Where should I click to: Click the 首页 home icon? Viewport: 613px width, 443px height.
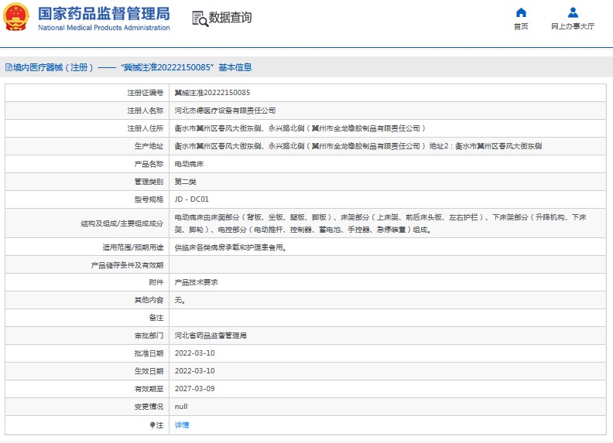[521, 12]
